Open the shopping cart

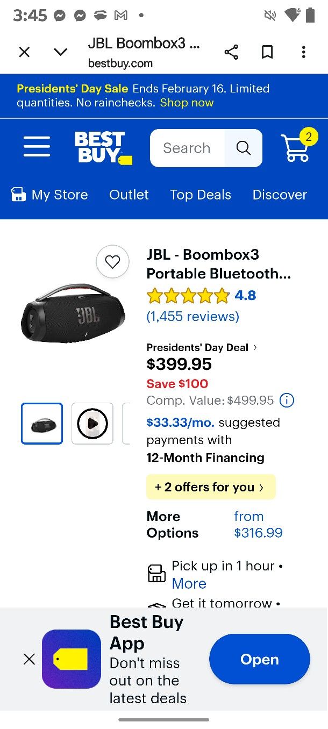296,148
